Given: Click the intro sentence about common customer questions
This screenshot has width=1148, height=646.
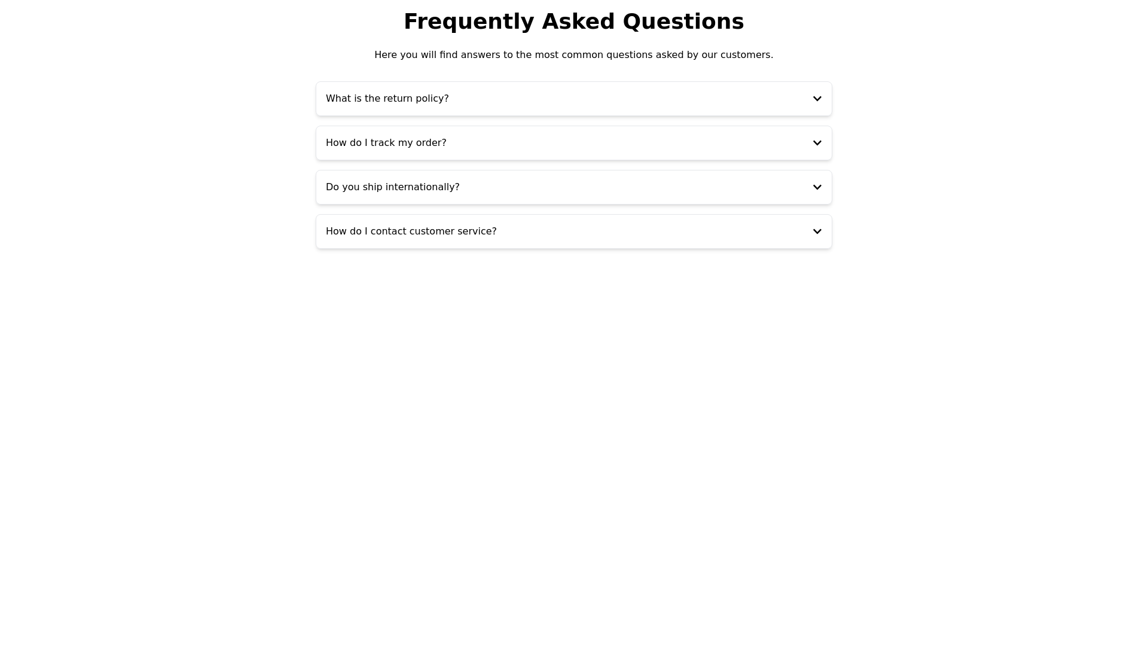Looking at the screenshot, I should [x=573, y=55].
